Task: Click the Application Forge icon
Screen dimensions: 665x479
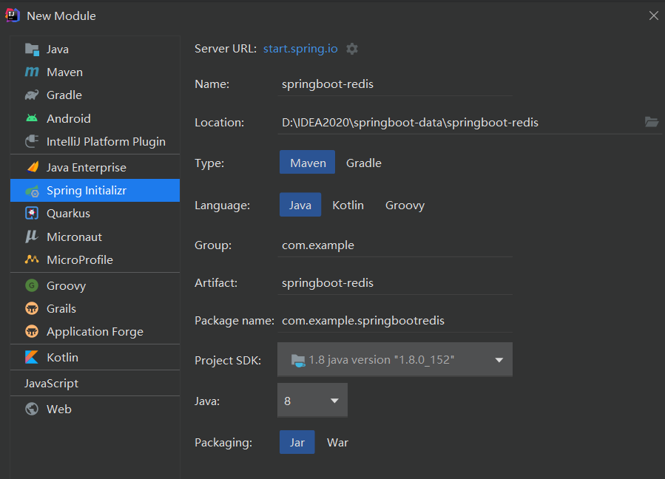Action: tap(32, 331)
